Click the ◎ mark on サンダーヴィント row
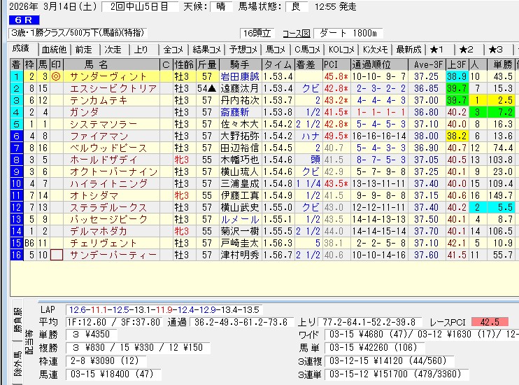This screenshot has width=519, height=385. point(55,76)
